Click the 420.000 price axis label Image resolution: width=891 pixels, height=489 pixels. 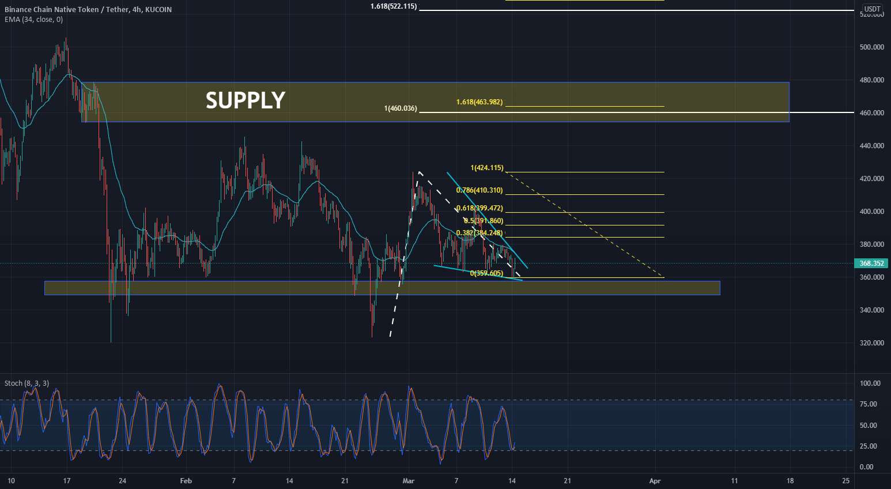click(871, 179)
